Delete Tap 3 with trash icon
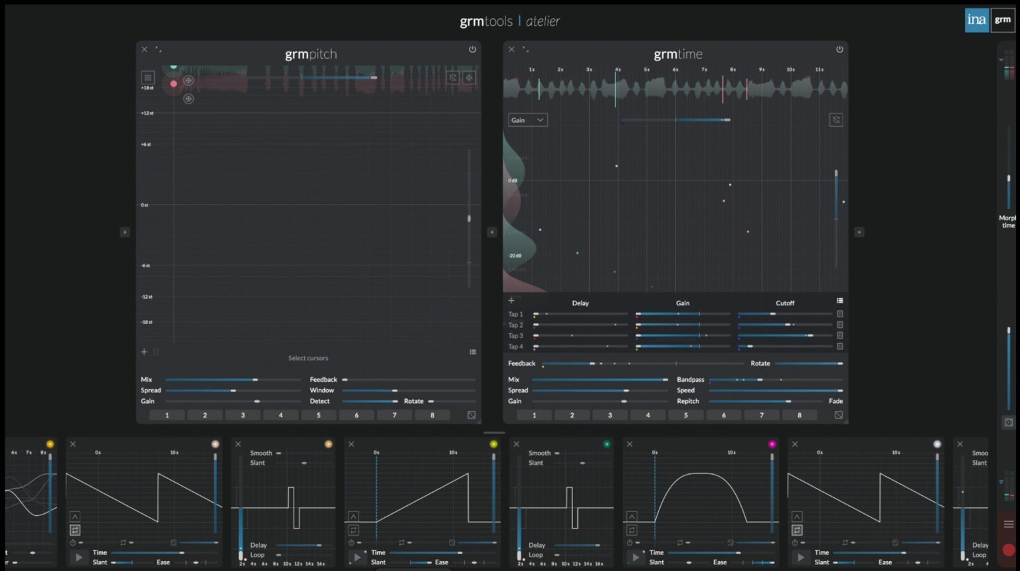Viewport: 1020px width, 571px height. point(840,335)
